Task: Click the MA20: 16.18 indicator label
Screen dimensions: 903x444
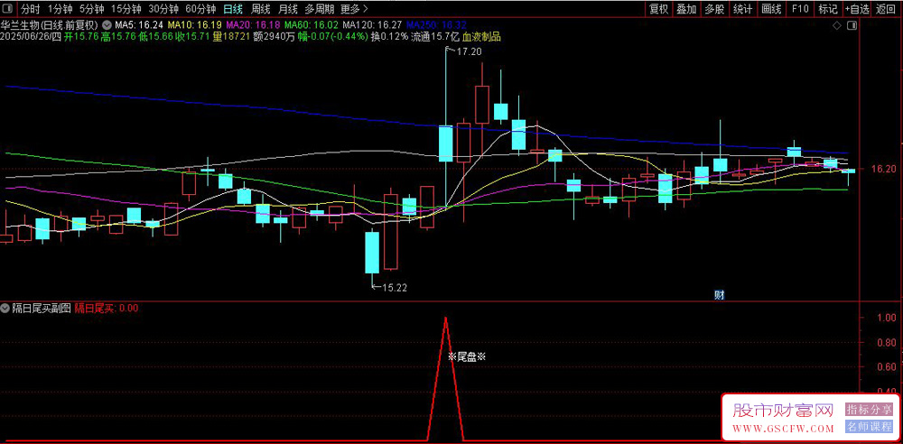Action: [x=254, y=25]
